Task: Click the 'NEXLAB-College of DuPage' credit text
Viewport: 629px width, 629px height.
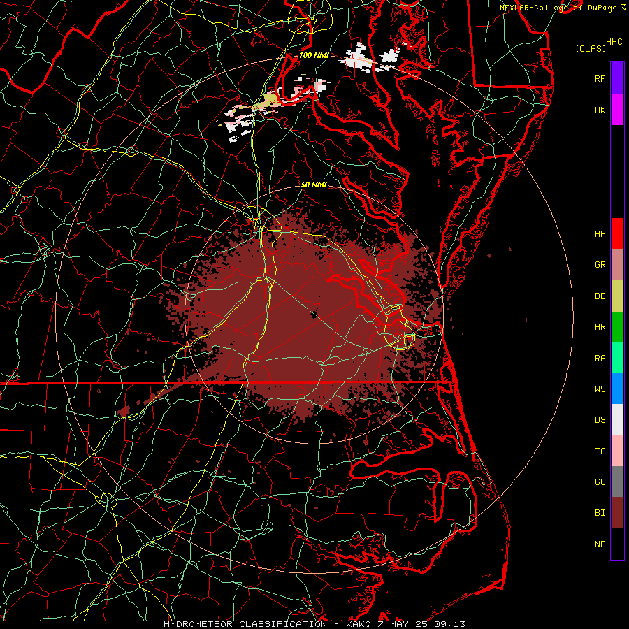Action: pyautogui.click(x=558, y=8)
